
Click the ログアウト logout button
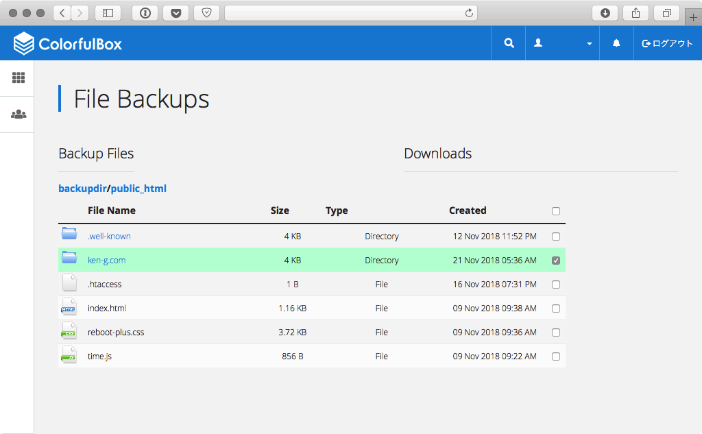pyautogui.click(x=667, y=43)
